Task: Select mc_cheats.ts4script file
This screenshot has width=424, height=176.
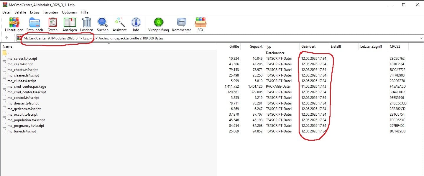Action: 23,70
